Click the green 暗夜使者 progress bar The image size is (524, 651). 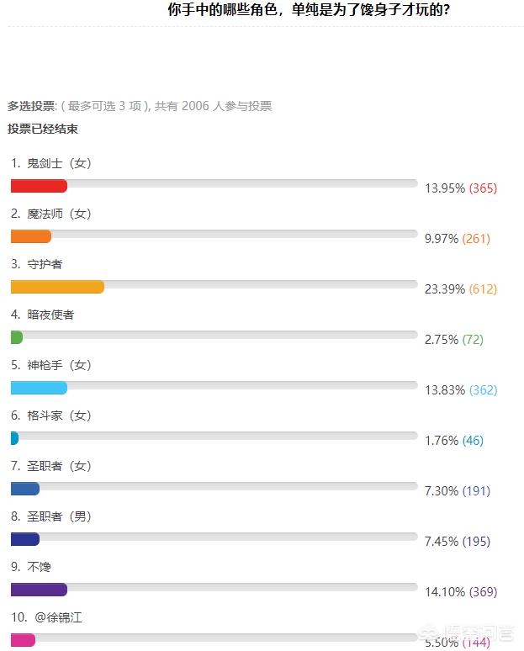(17, 337)
